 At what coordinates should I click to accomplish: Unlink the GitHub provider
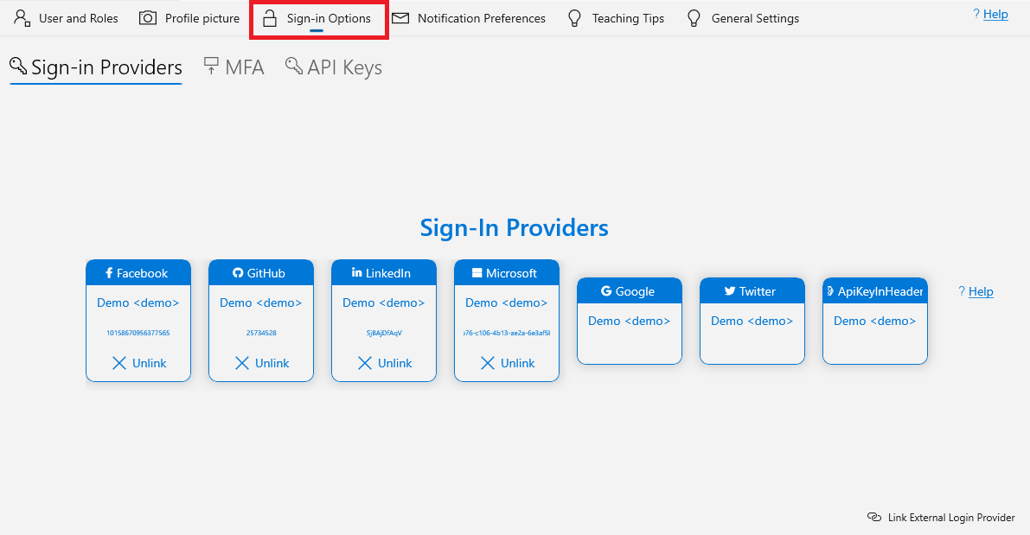point(261,363)
